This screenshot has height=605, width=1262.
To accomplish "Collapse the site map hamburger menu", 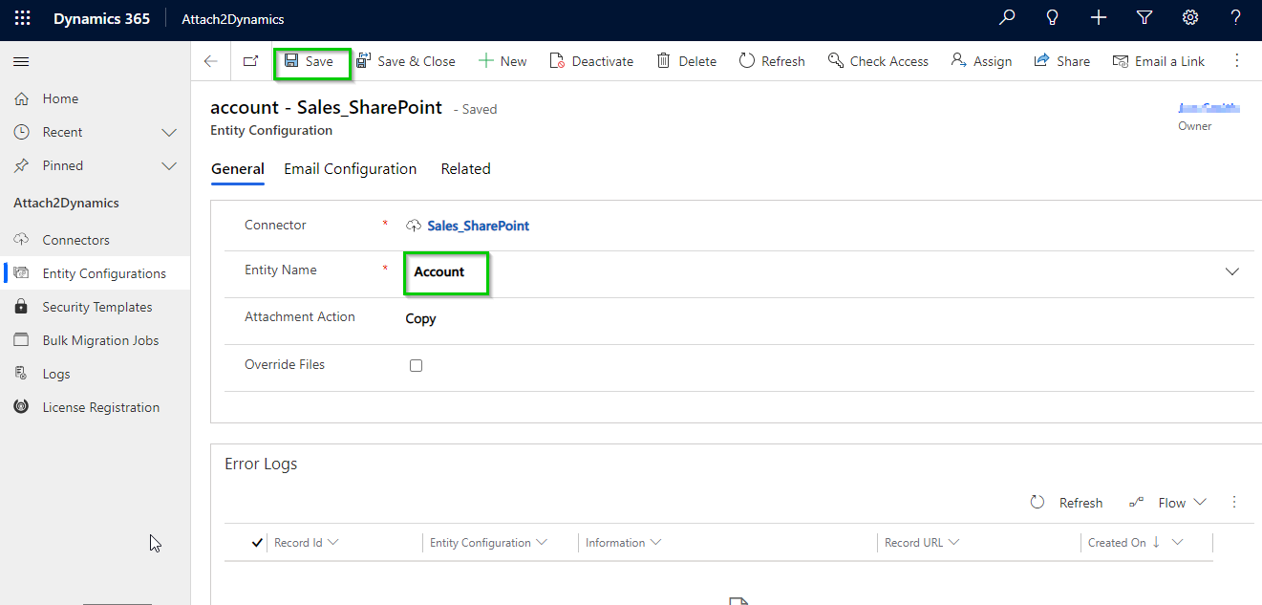I will tap(21, 61).
